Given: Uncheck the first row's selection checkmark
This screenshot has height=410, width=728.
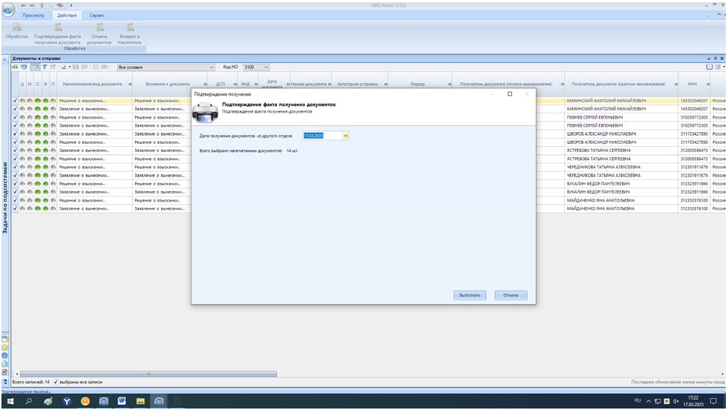Looking at the screenshot, I should pyautogui.click(x=16, y=100).
